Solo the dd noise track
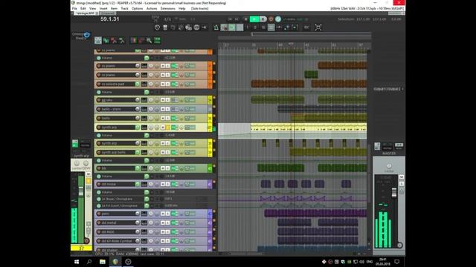476x267 pixels. [x=167, y=184]
